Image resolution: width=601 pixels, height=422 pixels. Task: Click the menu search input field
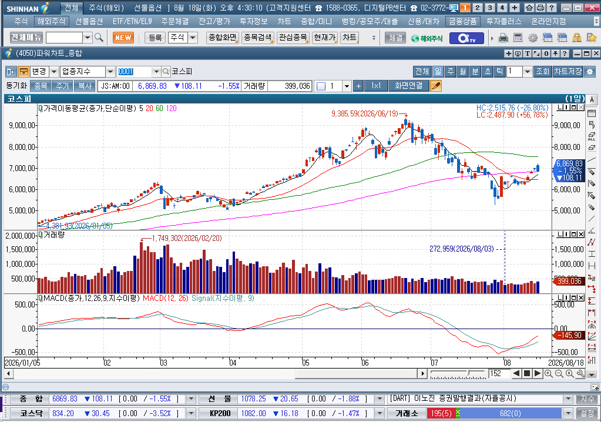point(64,38)
